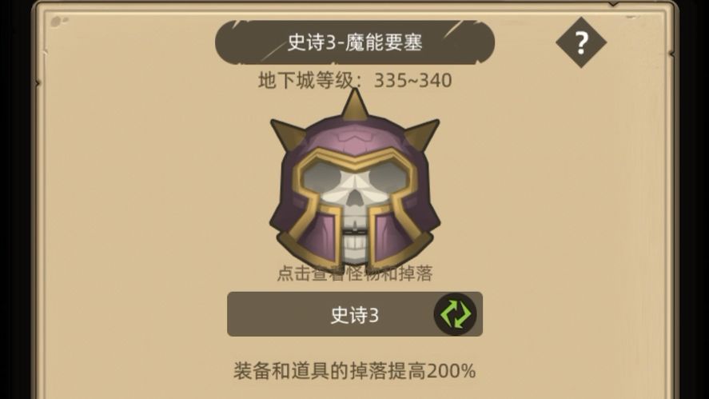Click the 史诗3-魔能要塞 title banner
This screenshot has width=709, height=399.
[355, 42]
